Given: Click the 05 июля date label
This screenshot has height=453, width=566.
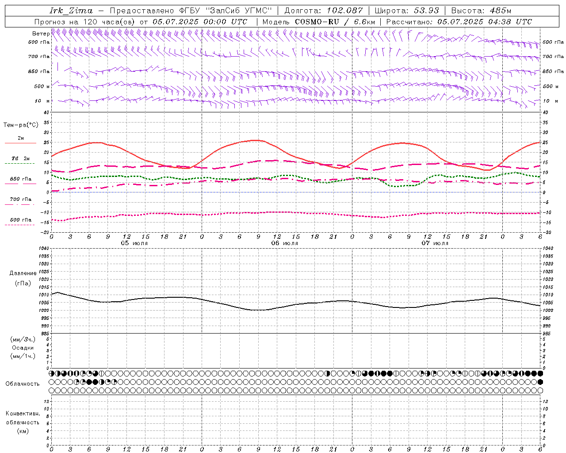Looking at the screenshot, I should [x=134, y=243].
